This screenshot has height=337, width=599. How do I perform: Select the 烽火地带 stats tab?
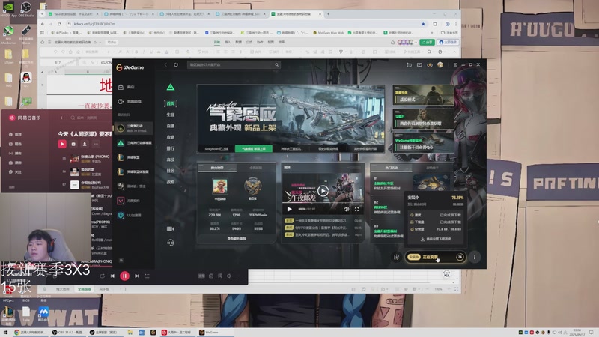217,168
